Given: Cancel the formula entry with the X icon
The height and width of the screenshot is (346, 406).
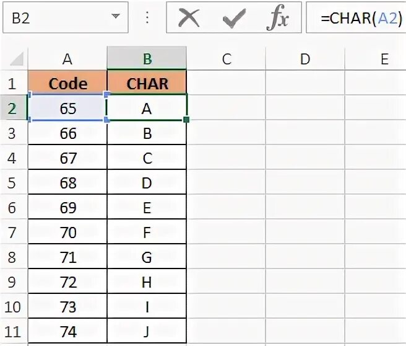Looking at the screenshot, I should point(189,18).
